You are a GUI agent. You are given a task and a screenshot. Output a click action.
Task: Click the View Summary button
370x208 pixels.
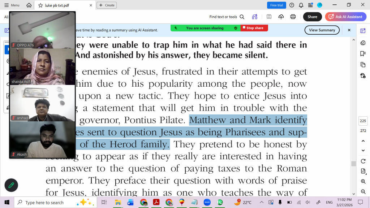tap(322, 30)
